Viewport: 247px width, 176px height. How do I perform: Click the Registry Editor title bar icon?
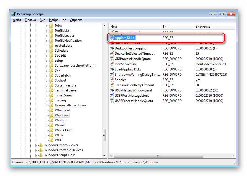tap(14, 14)
